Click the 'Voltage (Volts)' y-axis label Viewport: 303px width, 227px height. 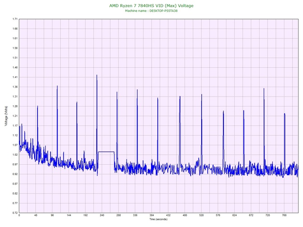[x=6, y=116]
